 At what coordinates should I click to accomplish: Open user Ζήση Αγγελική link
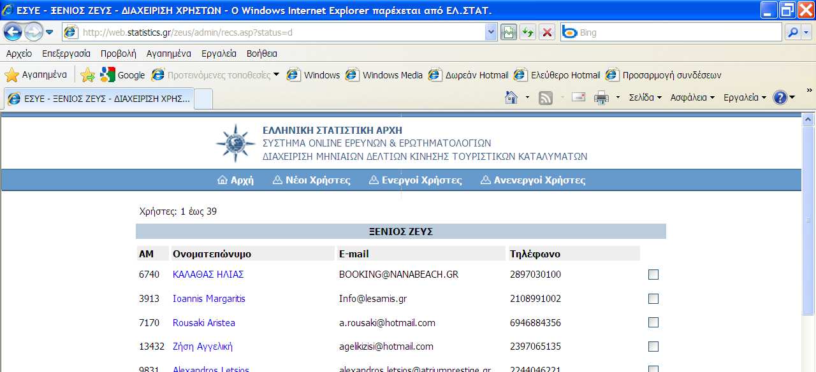click(203, 347)
